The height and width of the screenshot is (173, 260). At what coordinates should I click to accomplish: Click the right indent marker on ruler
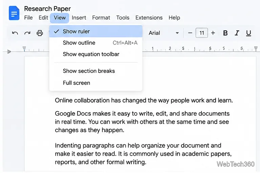pyautogui.click(x=256, y=48)
